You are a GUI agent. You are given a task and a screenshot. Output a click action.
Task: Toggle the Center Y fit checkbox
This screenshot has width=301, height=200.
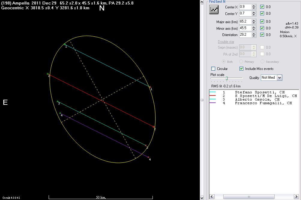(262, 13)
